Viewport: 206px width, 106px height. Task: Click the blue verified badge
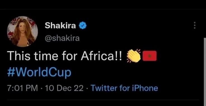tap(83, 26)
